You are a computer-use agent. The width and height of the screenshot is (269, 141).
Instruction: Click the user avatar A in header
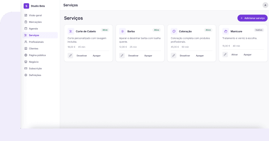tap(265, 5)
